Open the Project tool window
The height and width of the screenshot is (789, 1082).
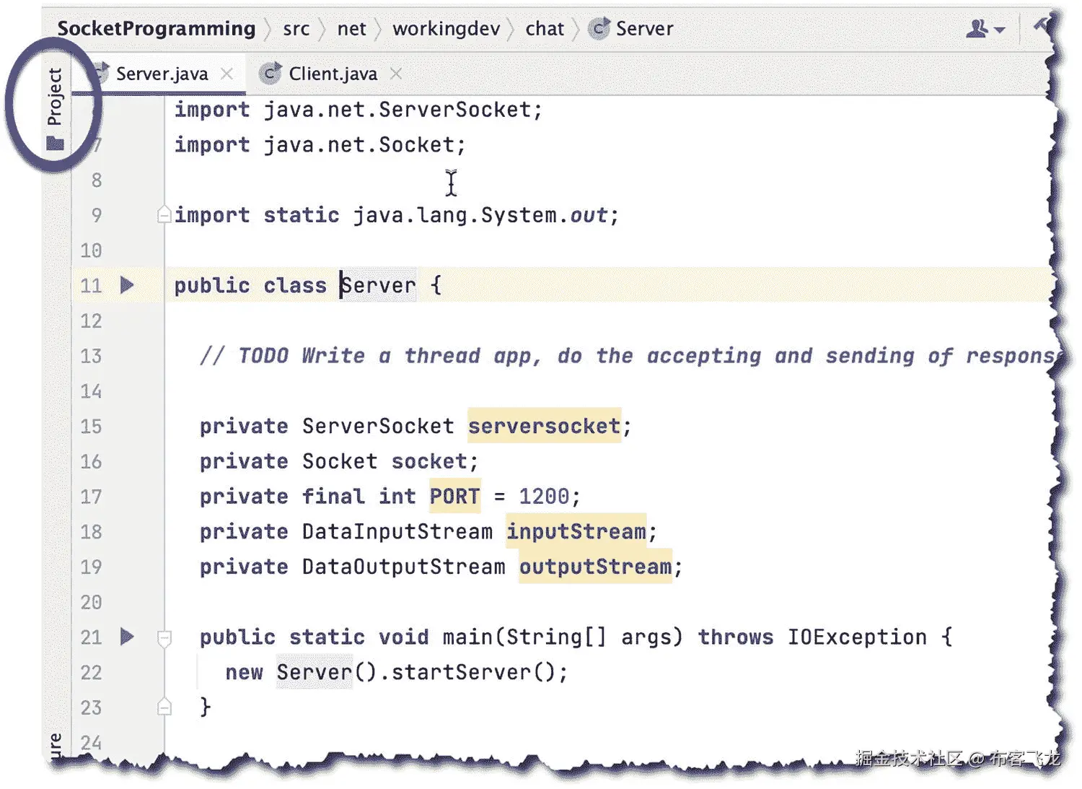(x=55, y=108)
